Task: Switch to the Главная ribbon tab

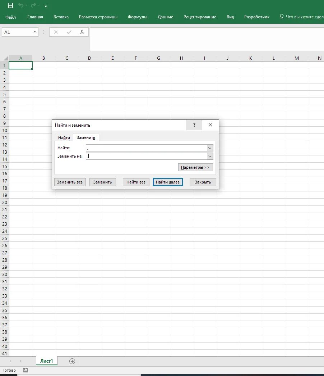Action: tap(35, 17)
